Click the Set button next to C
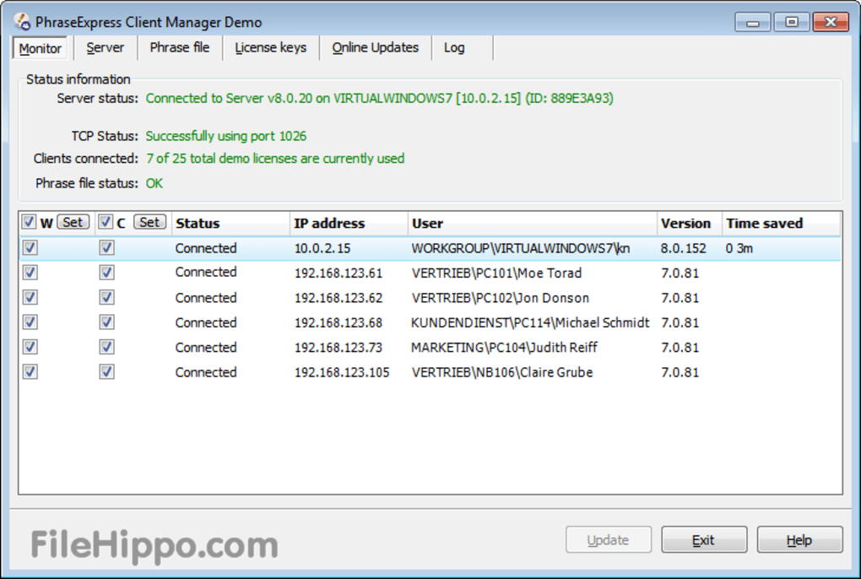Screen dimensions: 861x579 click(149, 222)
